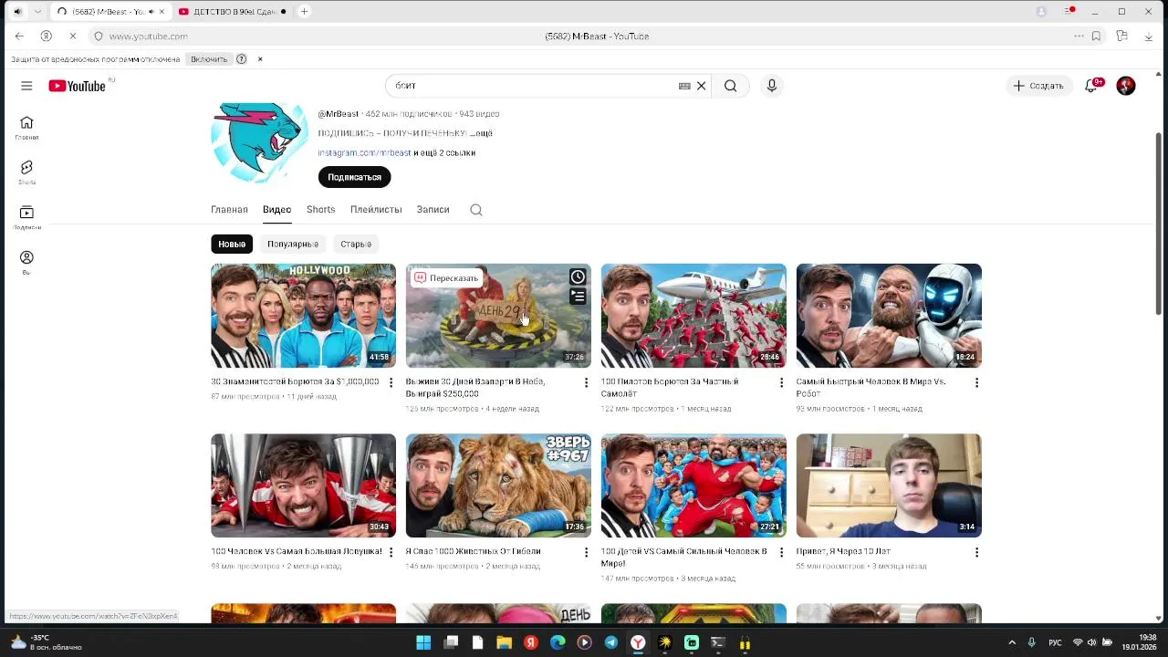Viewport: 1168px width, 657px height.
Task: Open YouTube notifications bell
Action: coord(1091,86)
